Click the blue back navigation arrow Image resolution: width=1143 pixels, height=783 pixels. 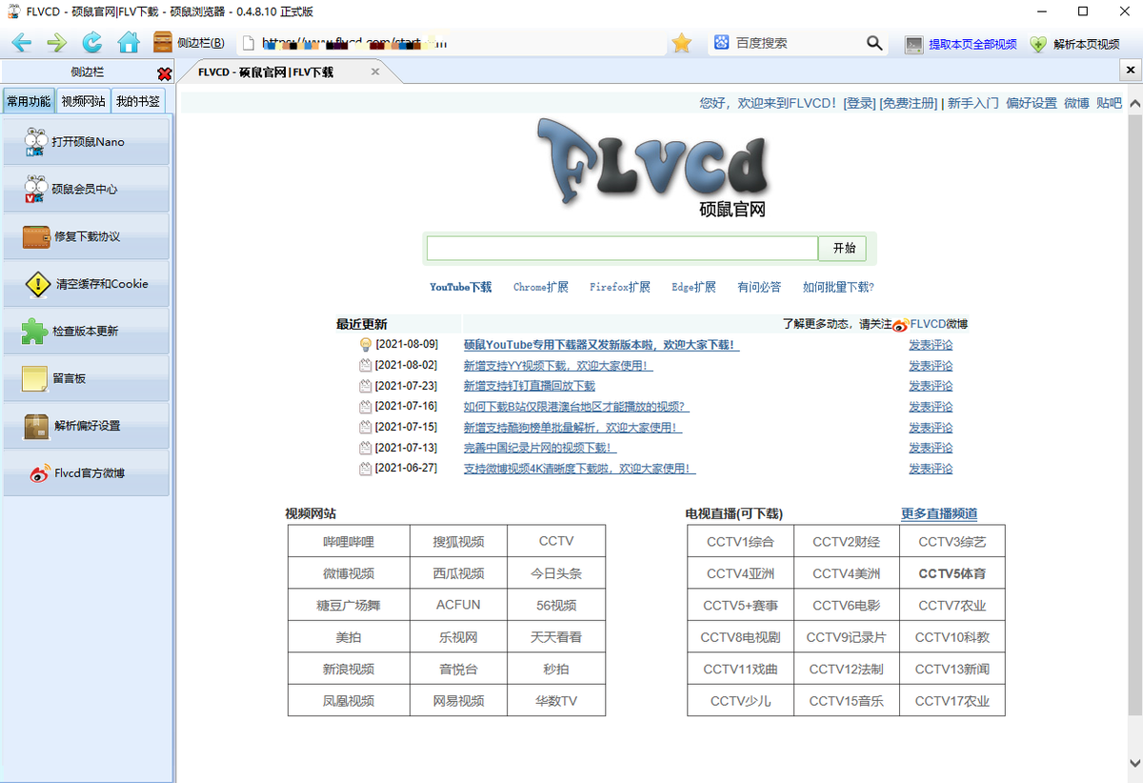click(x=22, y=43)
